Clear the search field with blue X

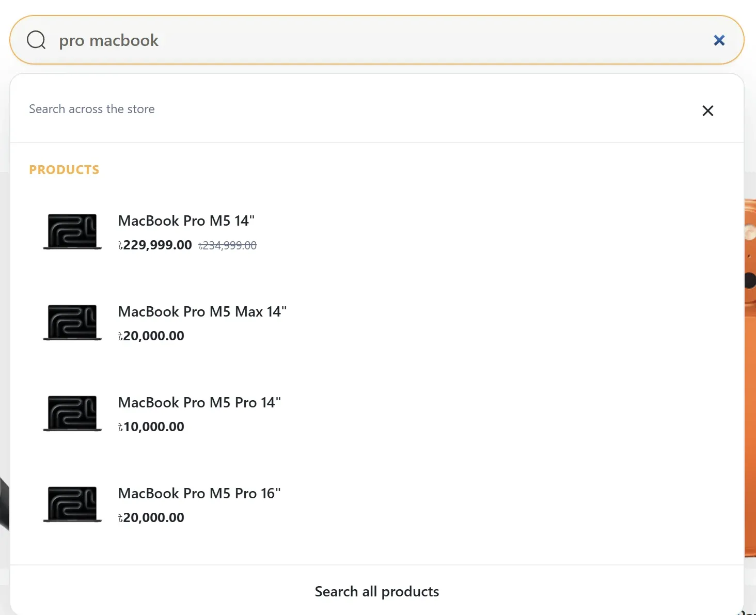[719, 40]
